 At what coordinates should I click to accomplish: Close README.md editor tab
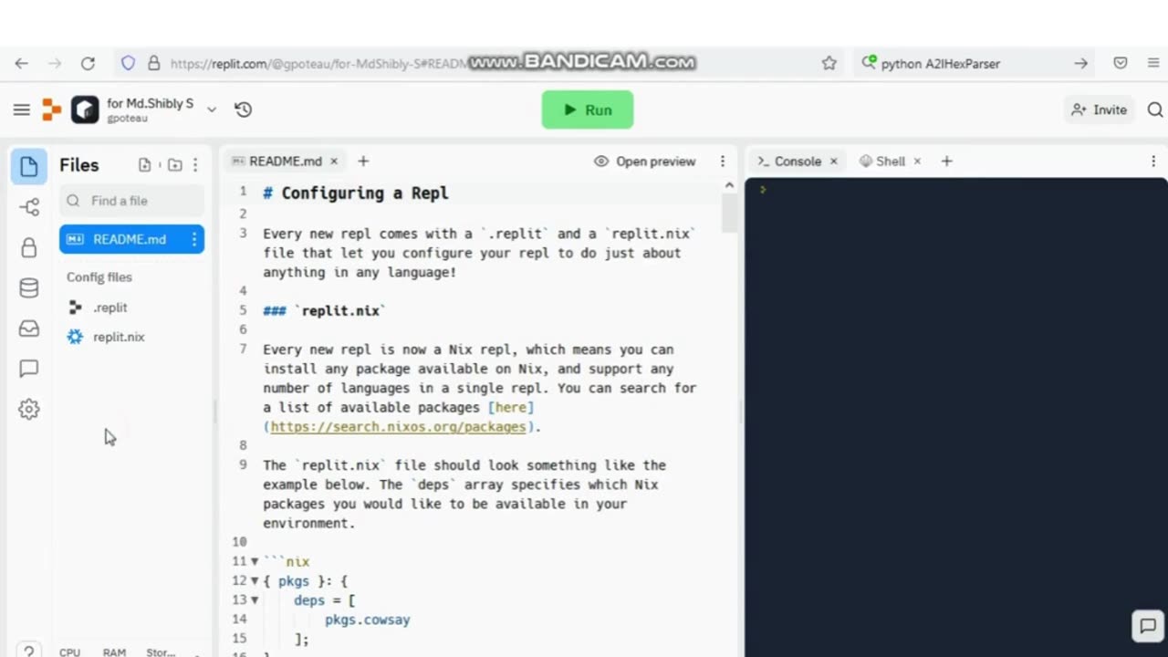tap(334, 161)
